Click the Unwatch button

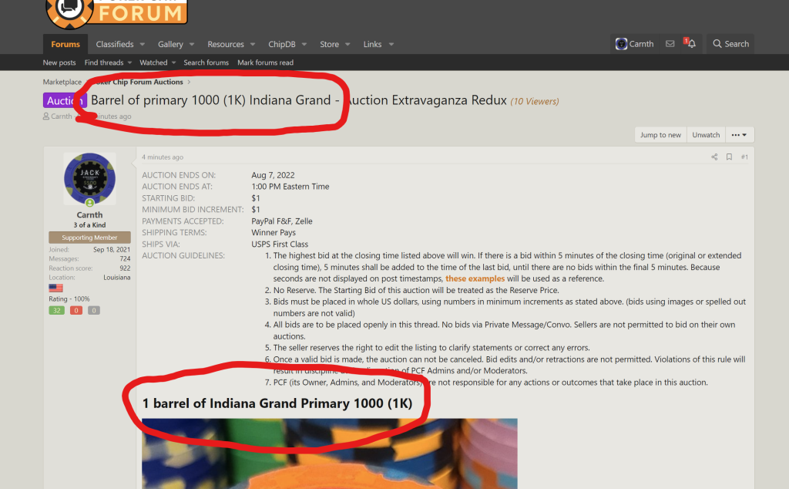click(706, 135)
